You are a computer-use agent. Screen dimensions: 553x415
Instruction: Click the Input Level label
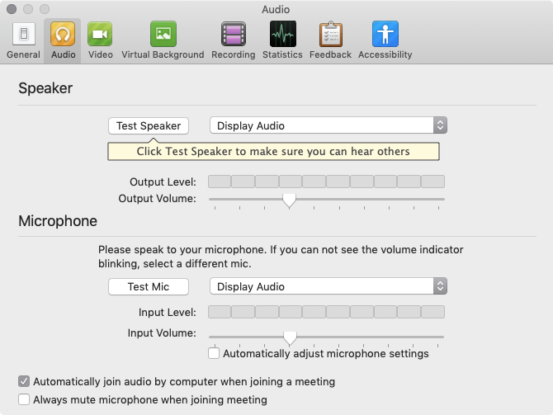(x=168, y=313)
